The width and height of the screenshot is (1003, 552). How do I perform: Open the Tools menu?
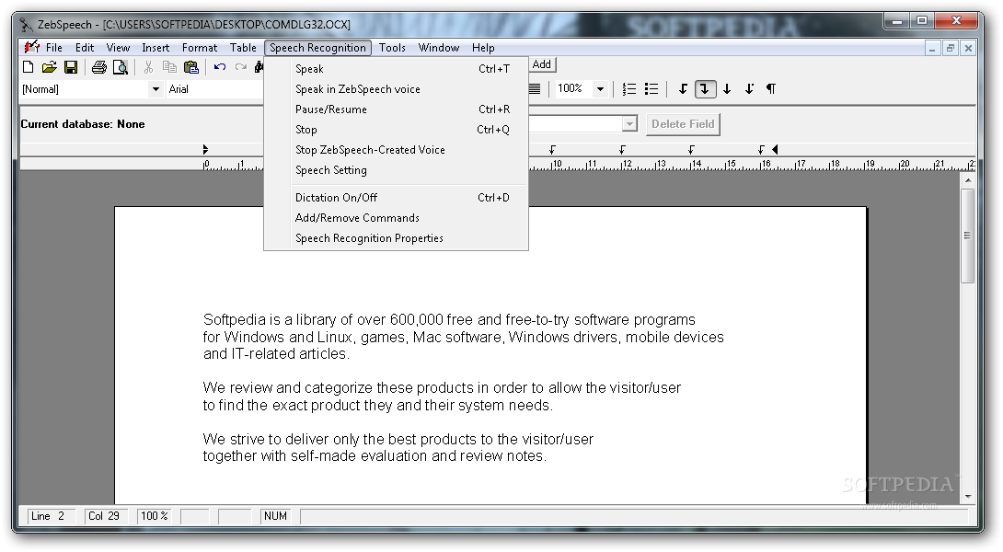tap(392, 47)
